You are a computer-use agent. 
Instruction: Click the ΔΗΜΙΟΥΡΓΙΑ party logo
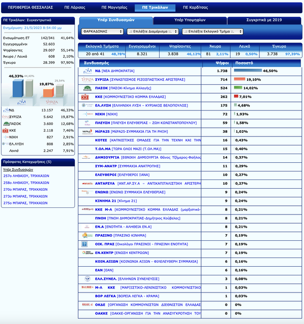[x=86, y=158]
